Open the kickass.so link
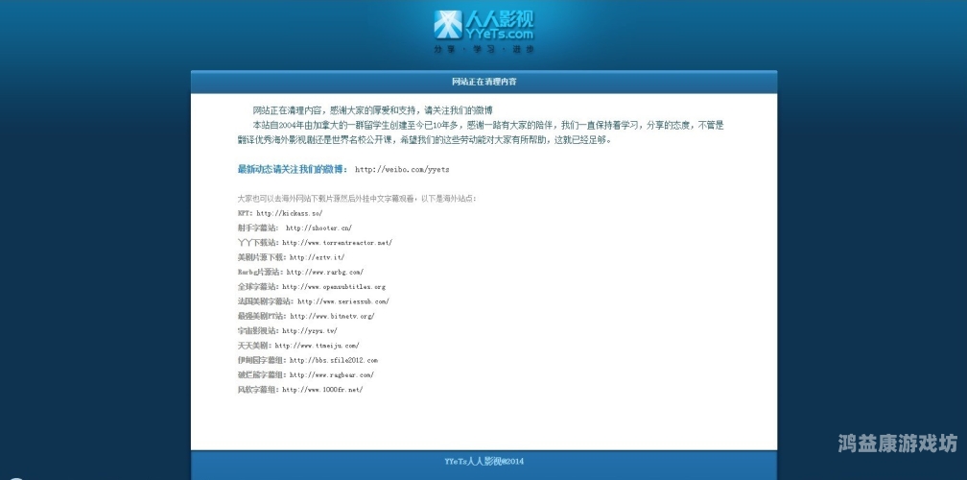Screen dimensions: 967x480 290,213
